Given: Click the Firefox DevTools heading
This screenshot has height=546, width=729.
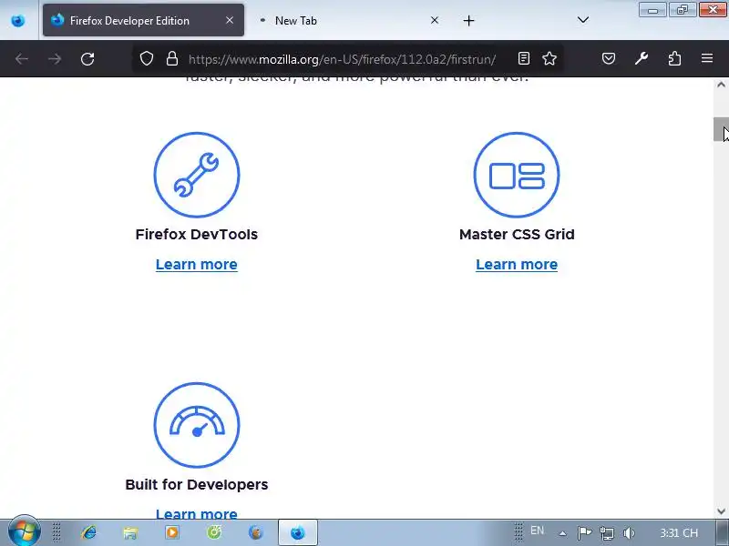Looking at the screenshot, I should click(x=197, y=235).
